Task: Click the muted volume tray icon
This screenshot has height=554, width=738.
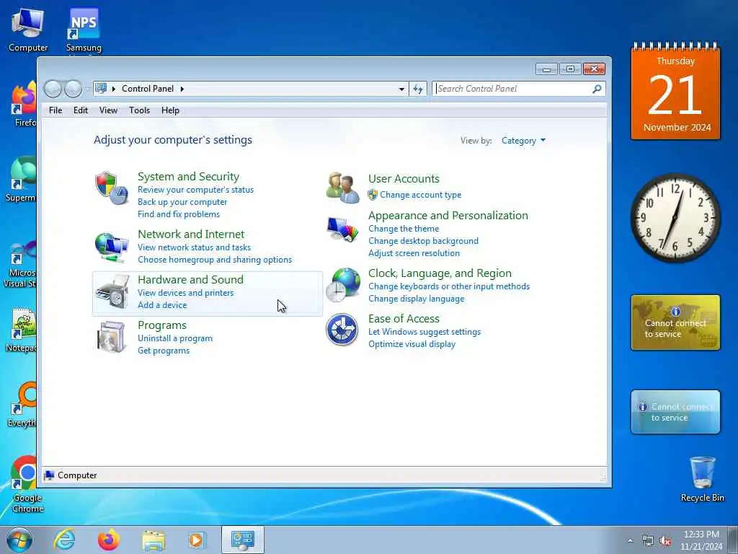Action: 665,541
